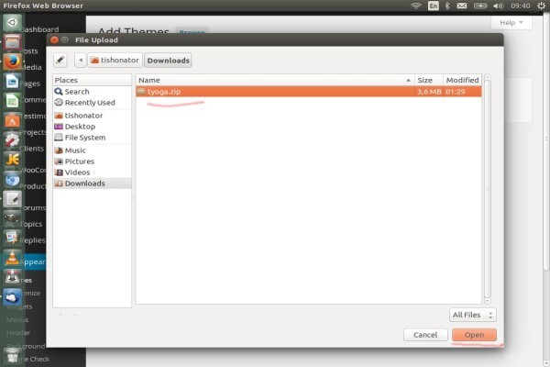Open Ubuntu Software Center launcher icon
The height and width of the screenshot is (367, 550).
tap(12, 121)
